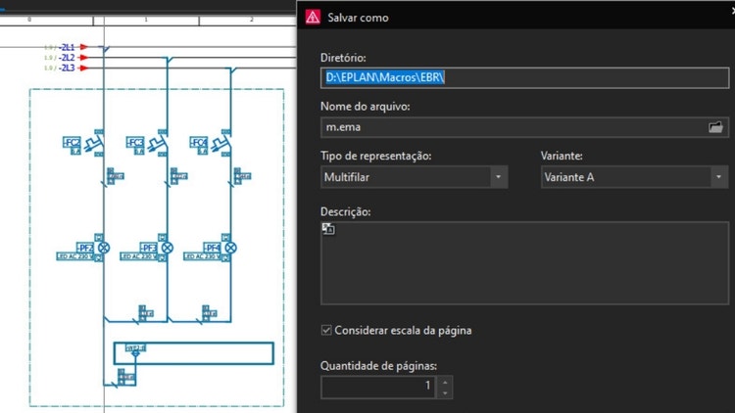Increase Quantidade de páginas value
735x413 pixels.
[x=446, y=381]
